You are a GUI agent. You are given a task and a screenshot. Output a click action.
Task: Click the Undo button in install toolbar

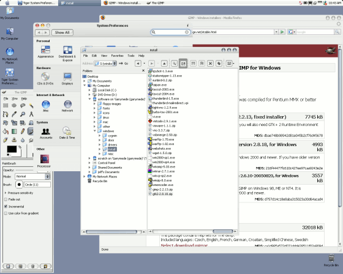click(219, 64)
